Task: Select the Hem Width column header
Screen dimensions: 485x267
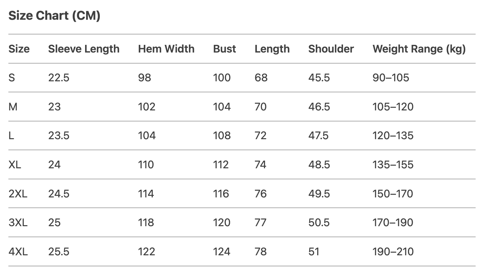Action: (166, 49)
